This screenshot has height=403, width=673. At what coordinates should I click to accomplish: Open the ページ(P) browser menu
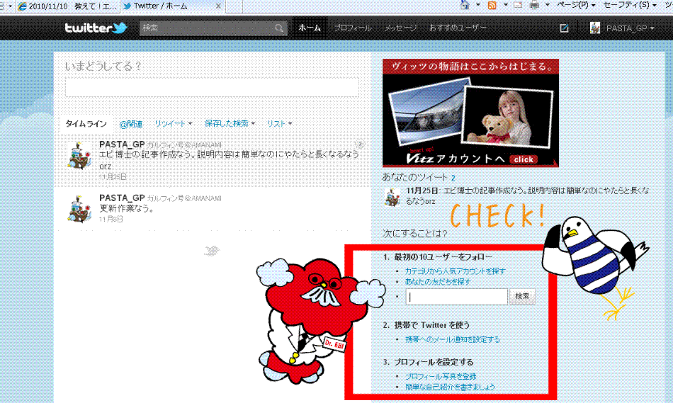576,5
